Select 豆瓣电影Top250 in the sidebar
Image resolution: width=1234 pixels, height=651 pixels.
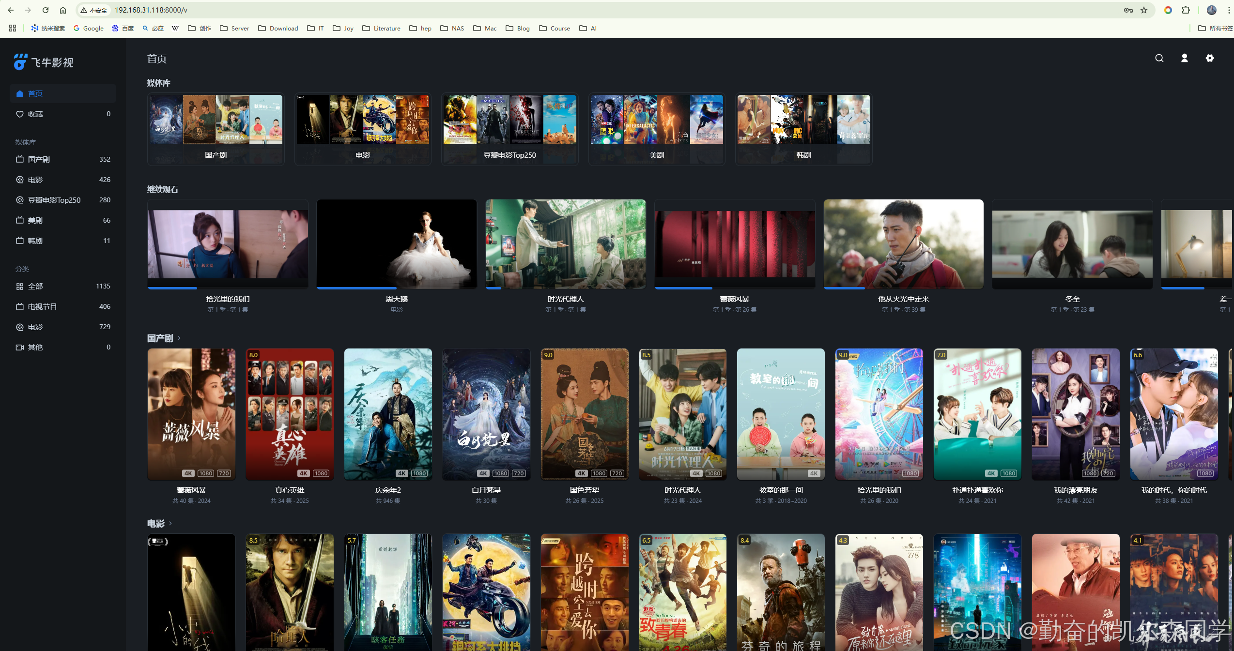[x=54, y=200]
